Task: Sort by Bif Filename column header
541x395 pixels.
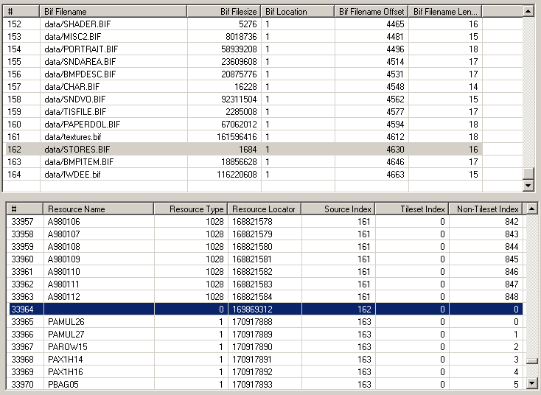Action: [x=114, y=11]
